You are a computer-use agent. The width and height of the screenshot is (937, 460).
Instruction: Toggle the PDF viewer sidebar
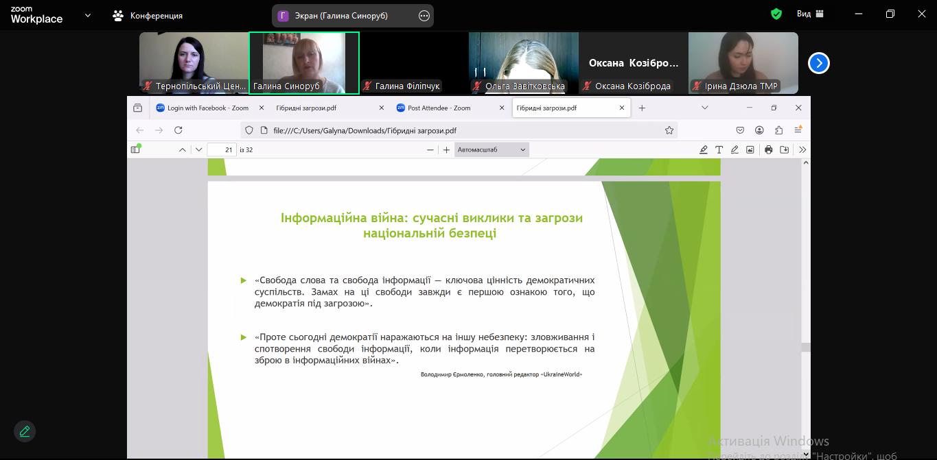tap(136, 149)
